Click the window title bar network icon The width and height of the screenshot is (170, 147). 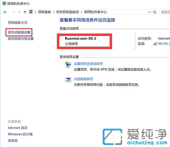[4, 3]
